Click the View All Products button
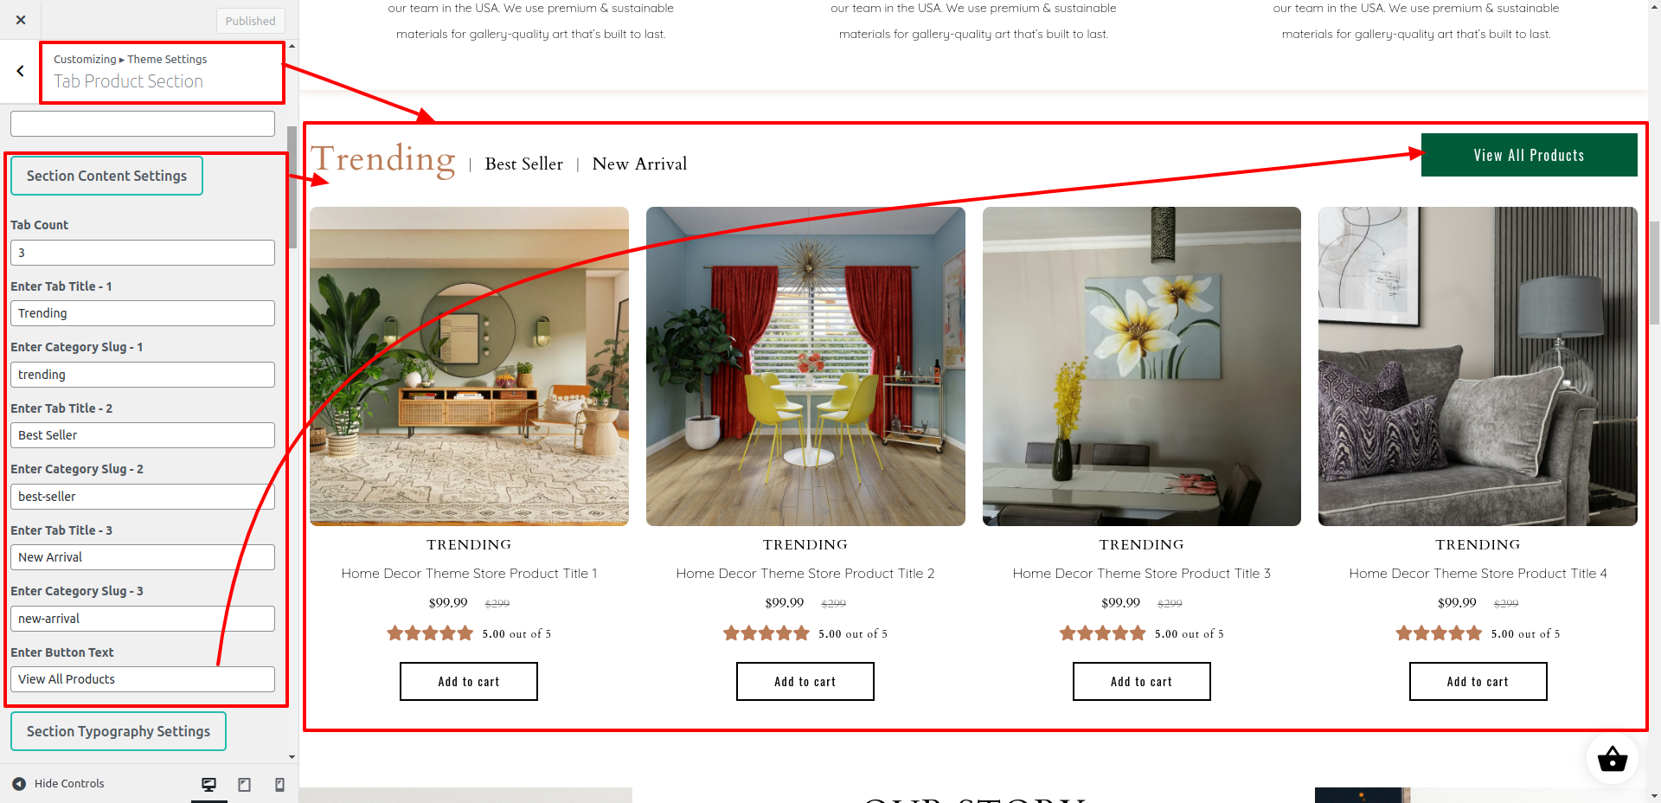 1529,155
